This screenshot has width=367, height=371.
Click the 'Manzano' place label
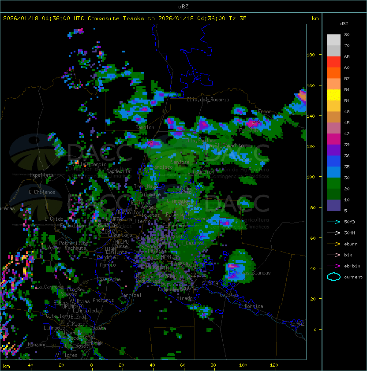click(37, 345)
